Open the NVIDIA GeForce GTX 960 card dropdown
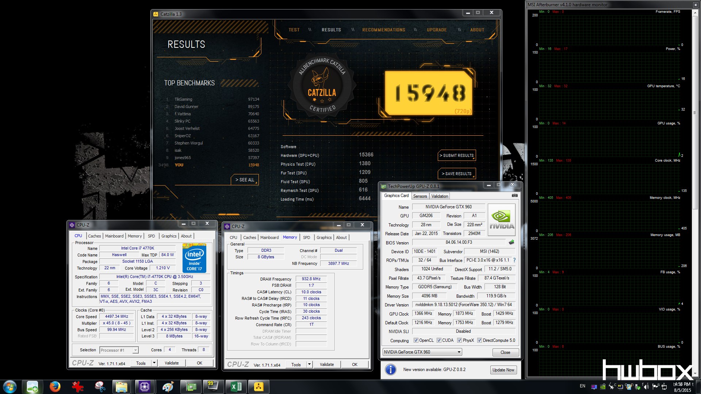The image size is (701, 394). pyautogui.click(x=422, y=352)
